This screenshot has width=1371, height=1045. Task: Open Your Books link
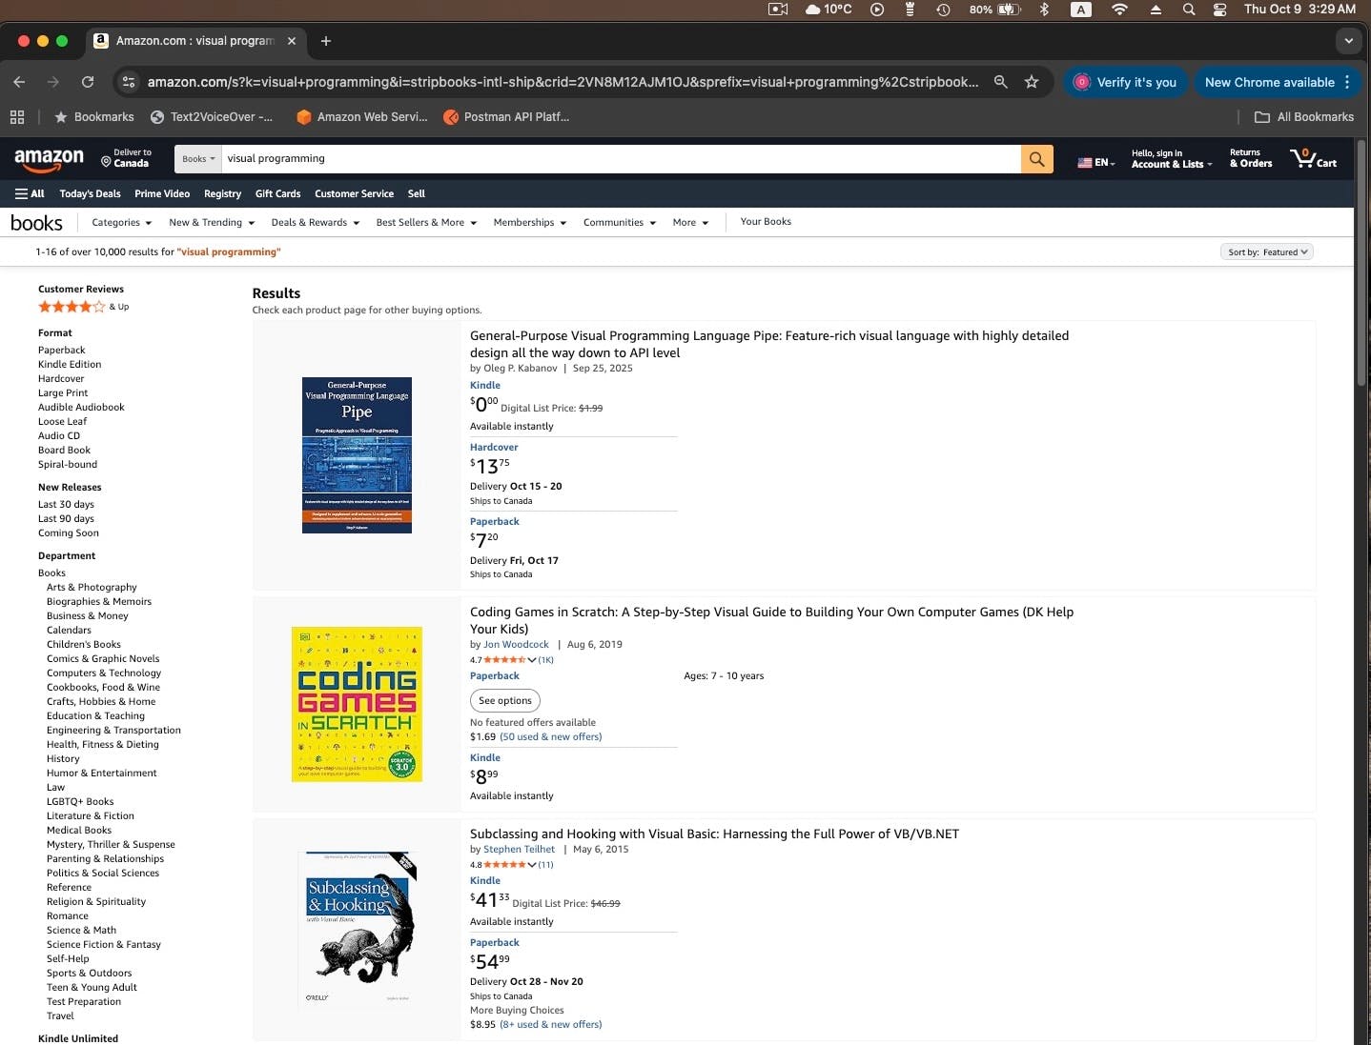766,221
